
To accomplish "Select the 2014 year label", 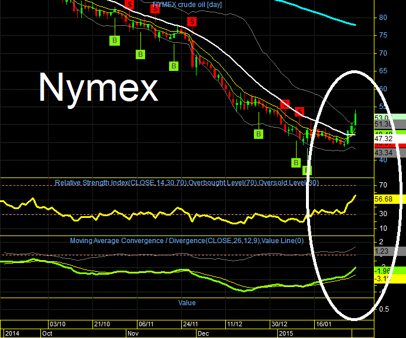I will [x=12, y=333].
